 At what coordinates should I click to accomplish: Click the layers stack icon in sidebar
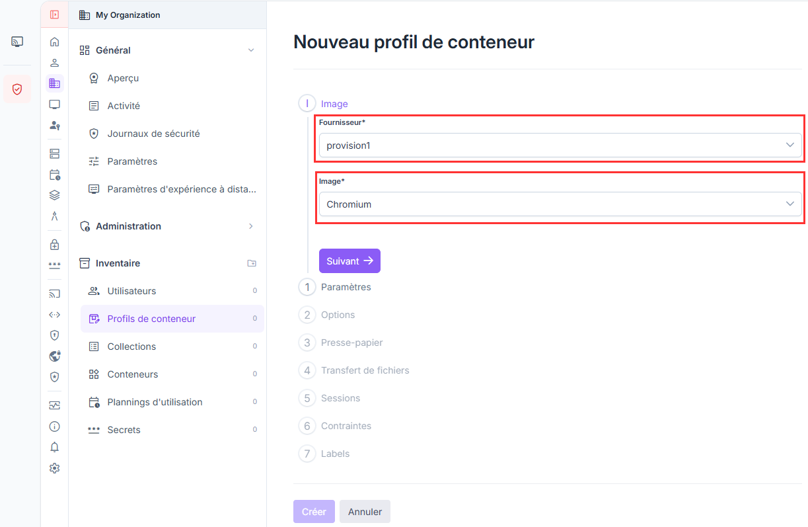click(x=54, y=195)
